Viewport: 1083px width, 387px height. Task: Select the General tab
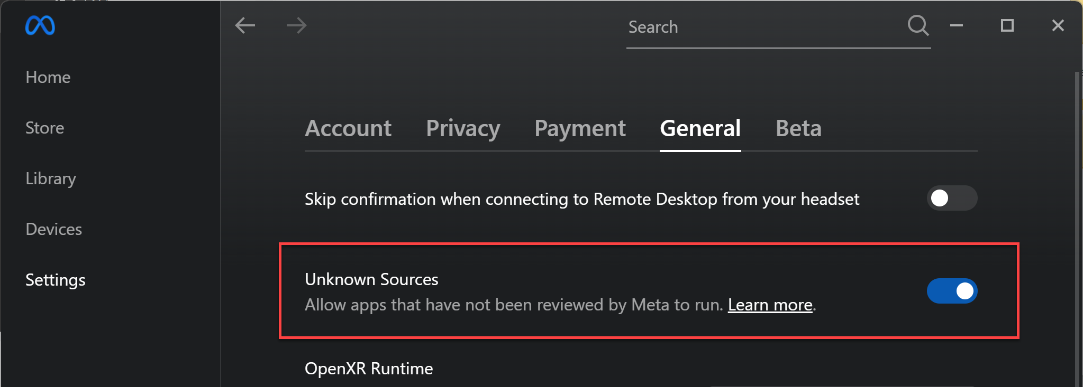700,128
